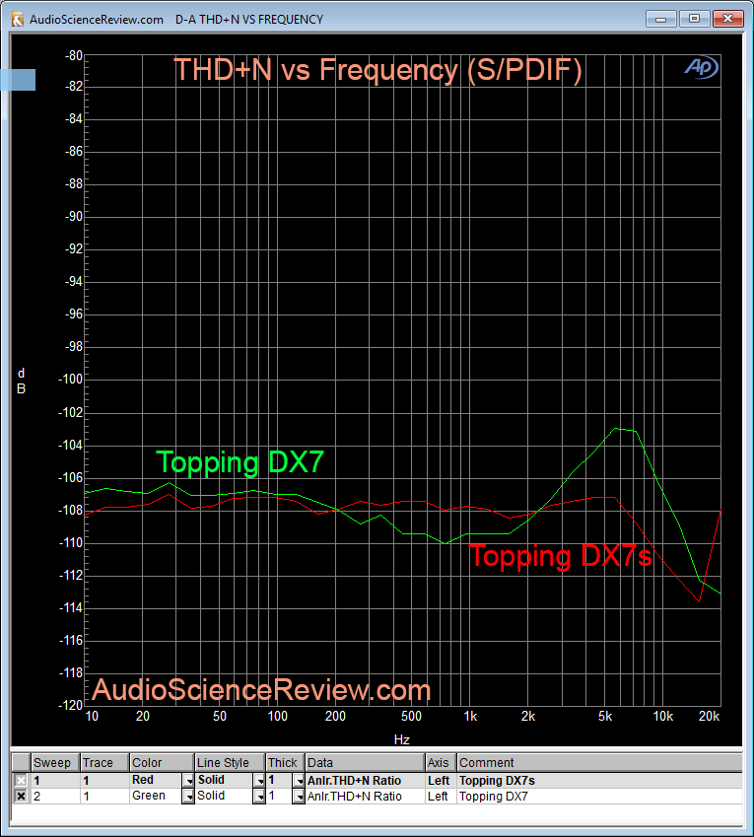This screenshot has width=754, height=837.
Task: Select the Green color cell
Action: click(x=156, y=797)
